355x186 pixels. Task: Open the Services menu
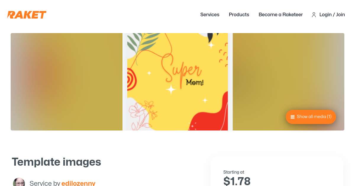[210, 14]
